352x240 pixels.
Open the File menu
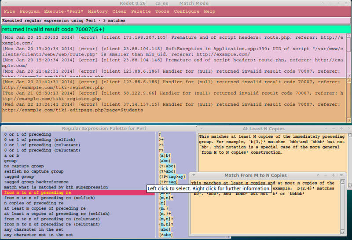(x=9, y=11)
